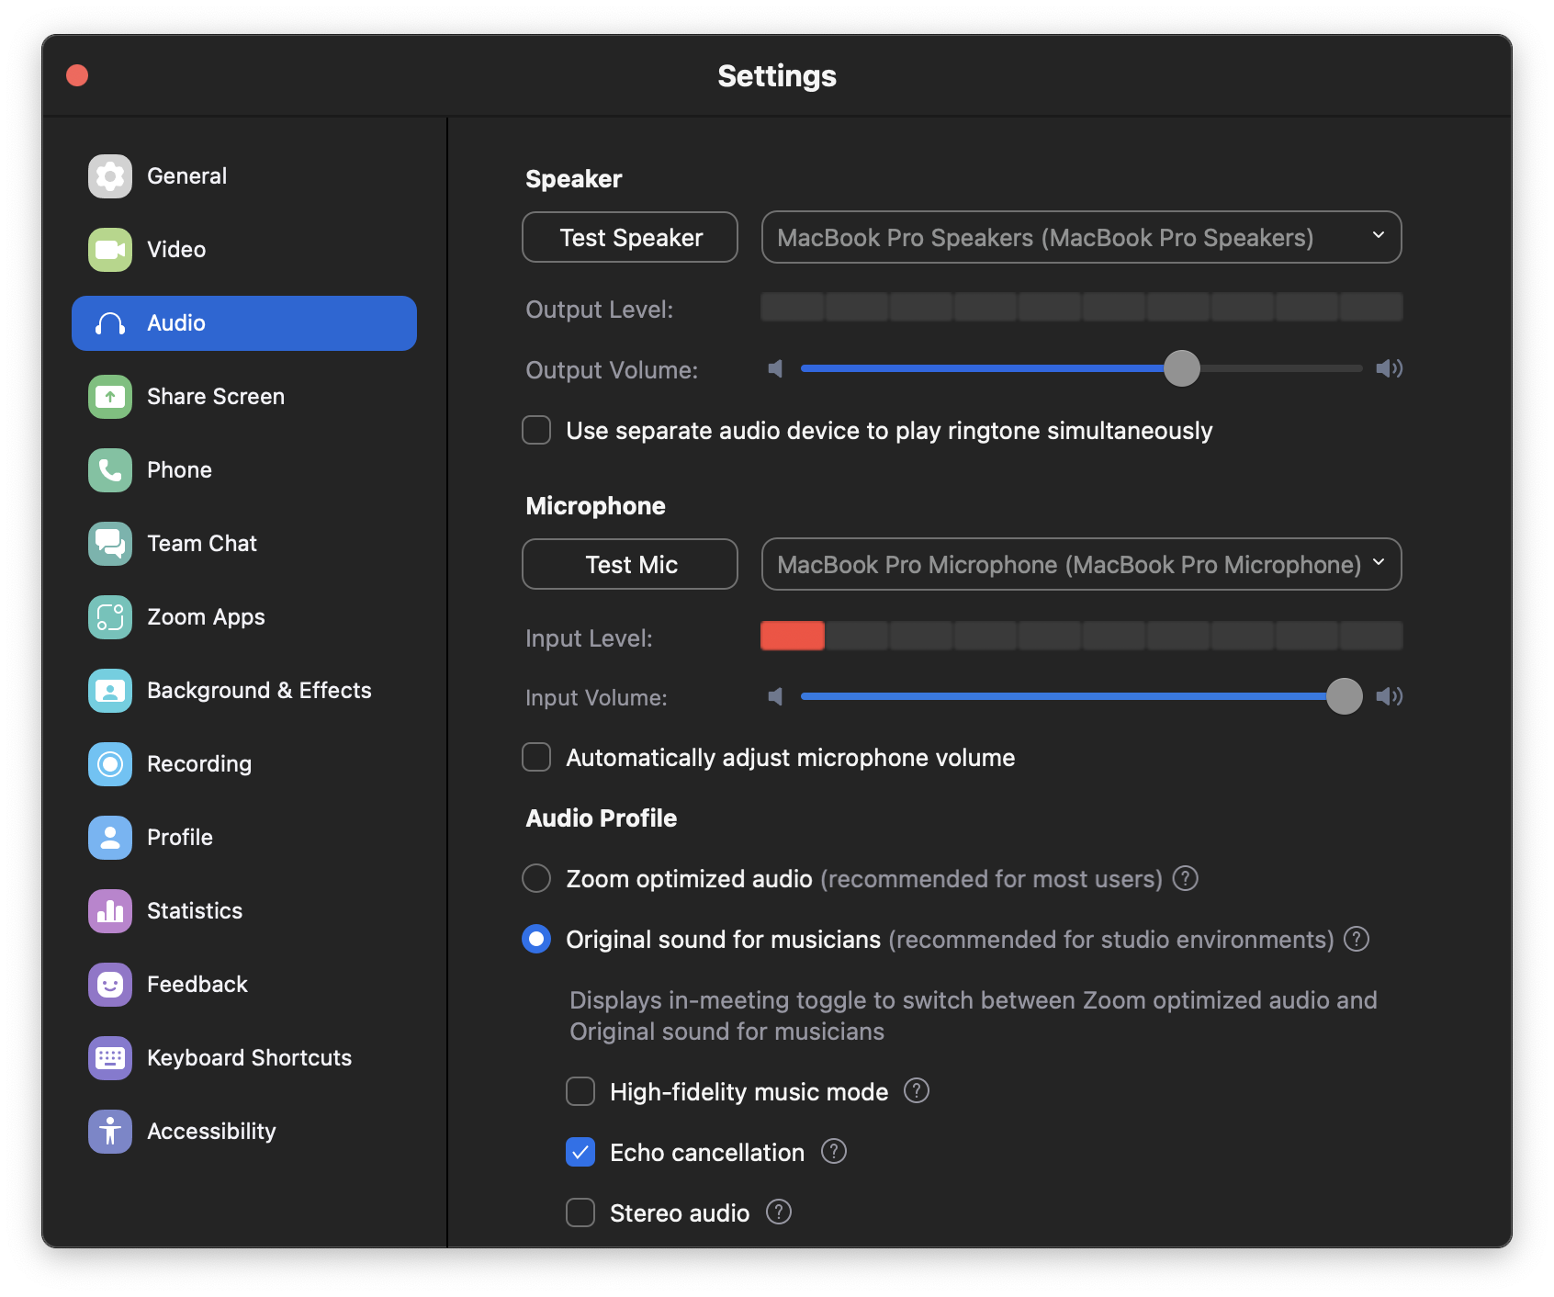Click the Accessibility figure icon
This screenshot has width=1554, height=1297.
point(110,1132)
